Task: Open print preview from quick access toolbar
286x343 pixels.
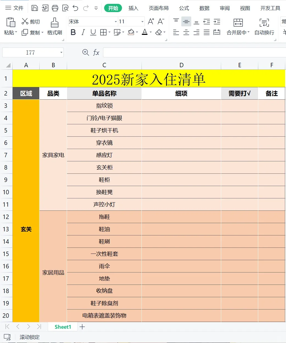Action: pyautogui.click(x=65, y=8)
